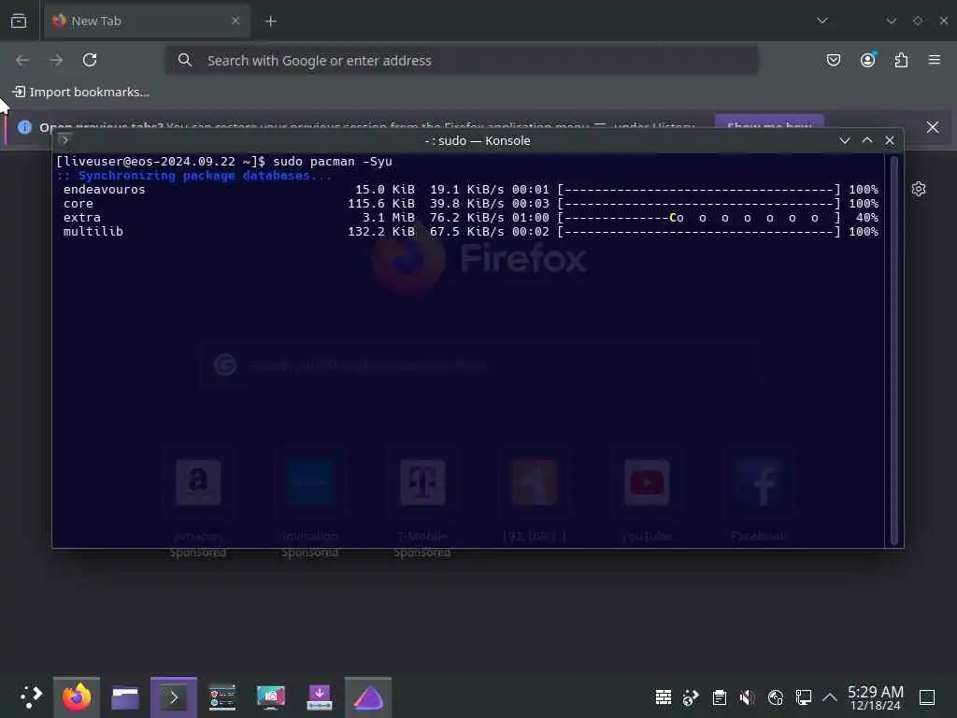Open installer download taskbar icon
Image resolution: width=957 pixels, height=718 pixels.
(x=320, y=697)
